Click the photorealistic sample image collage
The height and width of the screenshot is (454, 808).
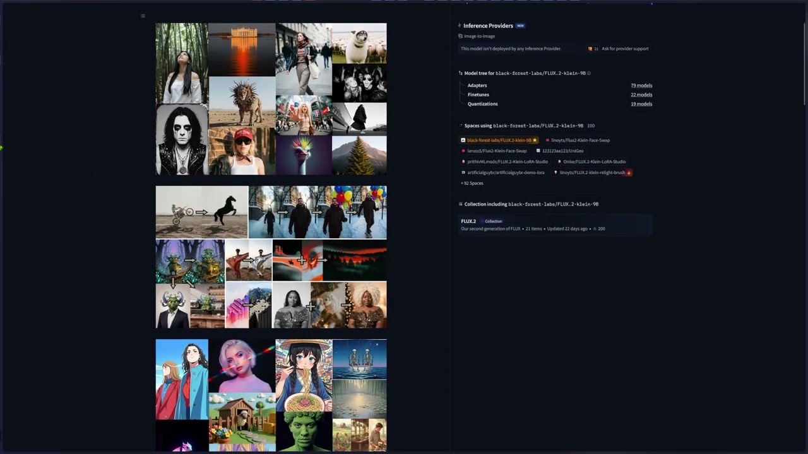(x=271, y=99)
